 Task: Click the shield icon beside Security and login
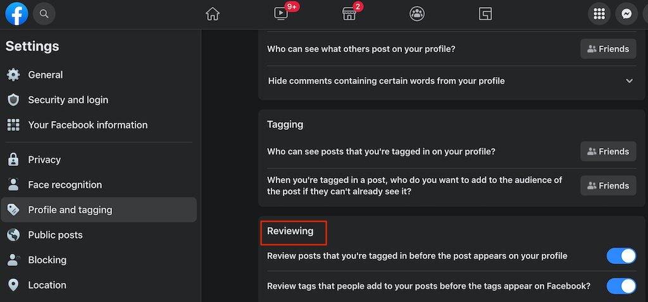(x=14, y=100)
